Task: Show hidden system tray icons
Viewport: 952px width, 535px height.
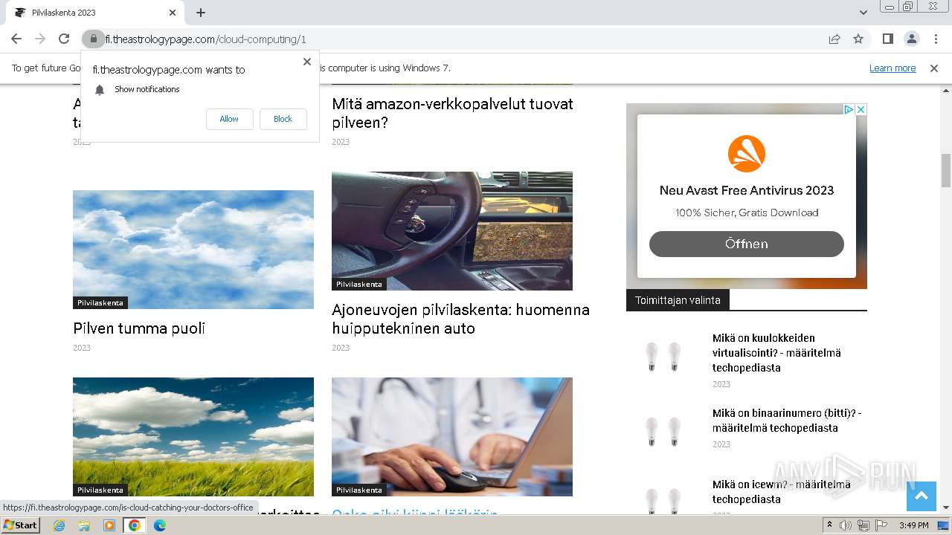Action: coord(830,525)
